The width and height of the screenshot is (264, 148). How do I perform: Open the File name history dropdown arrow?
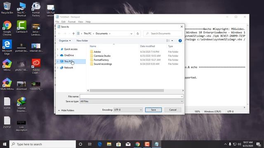click(x=181, y=97)
